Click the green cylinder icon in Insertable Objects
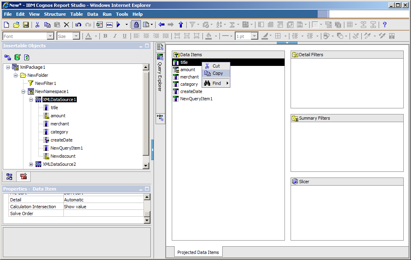Image resolution: width=411 pixels, height=260 pixels. tap(17, 57)
